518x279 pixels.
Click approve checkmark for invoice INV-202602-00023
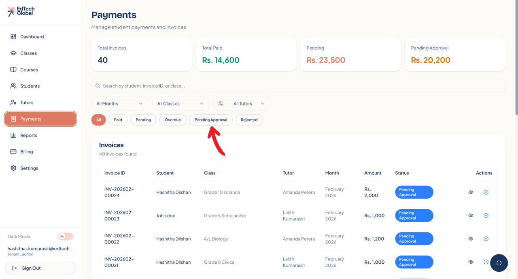pos(486,216)
